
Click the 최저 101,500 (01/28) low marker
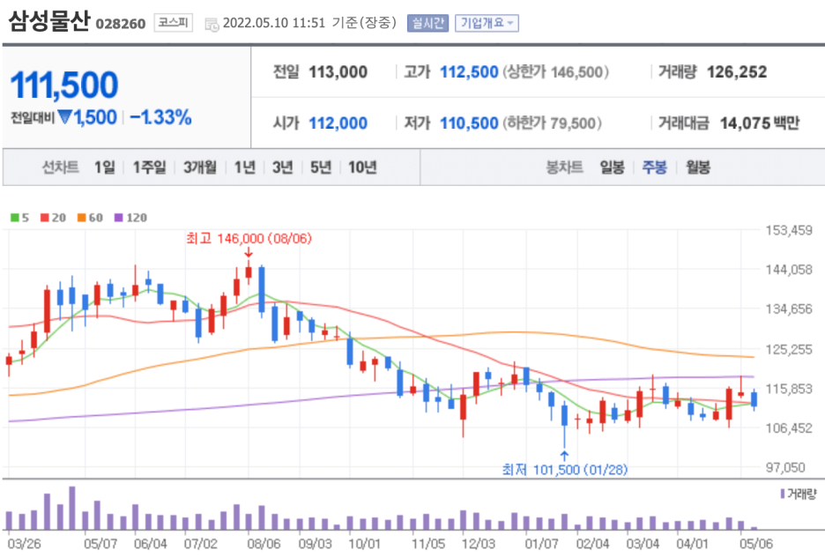coord(565,469)
